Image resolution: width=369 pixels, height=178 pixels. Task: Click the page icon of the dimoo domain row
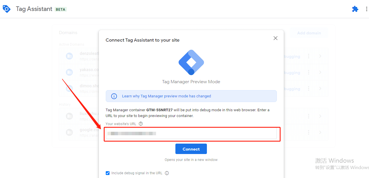click(69, 88)
